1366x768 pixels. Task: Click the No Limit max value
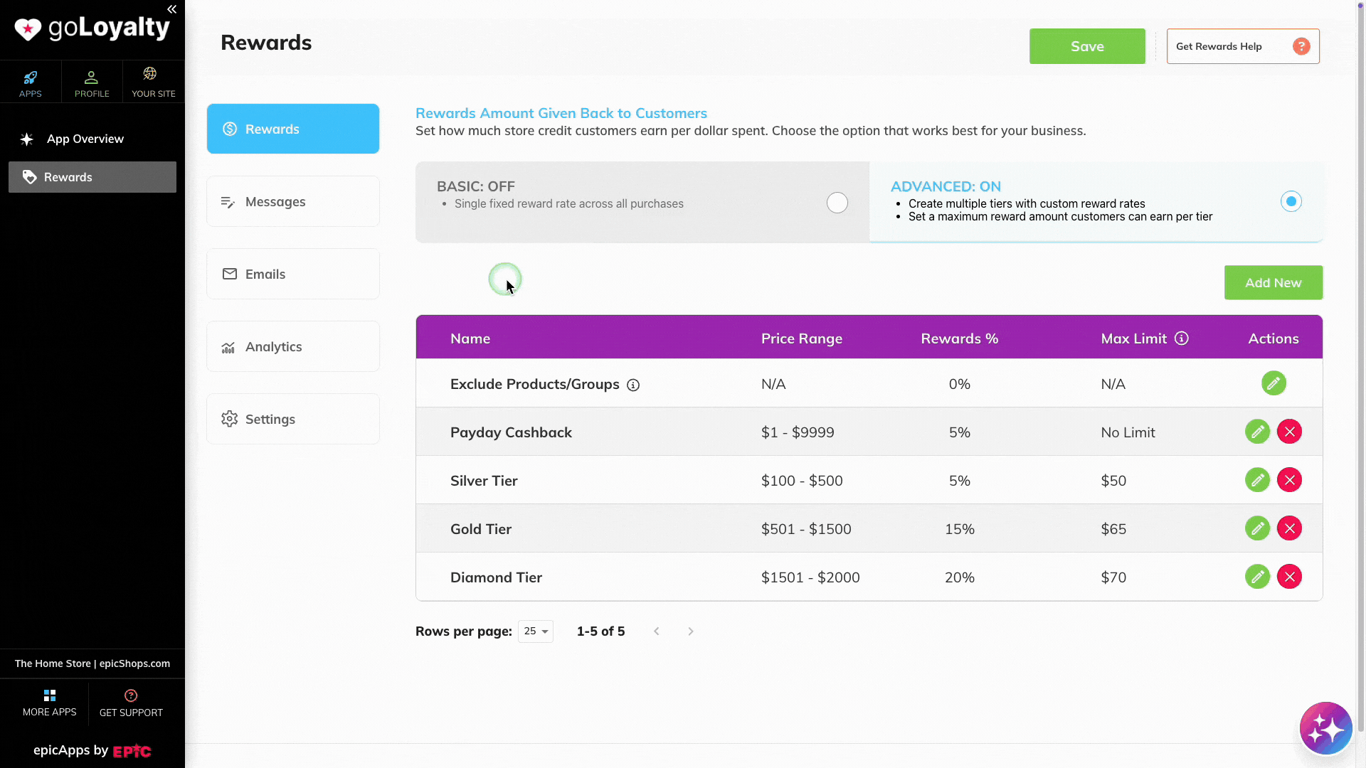pos(1128,432)
